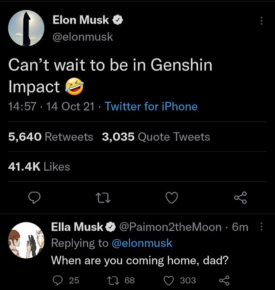Viewport: 275px width, 290px height.
Task: View the 3,035 Quote Tweets
Action: coord(156,137)
